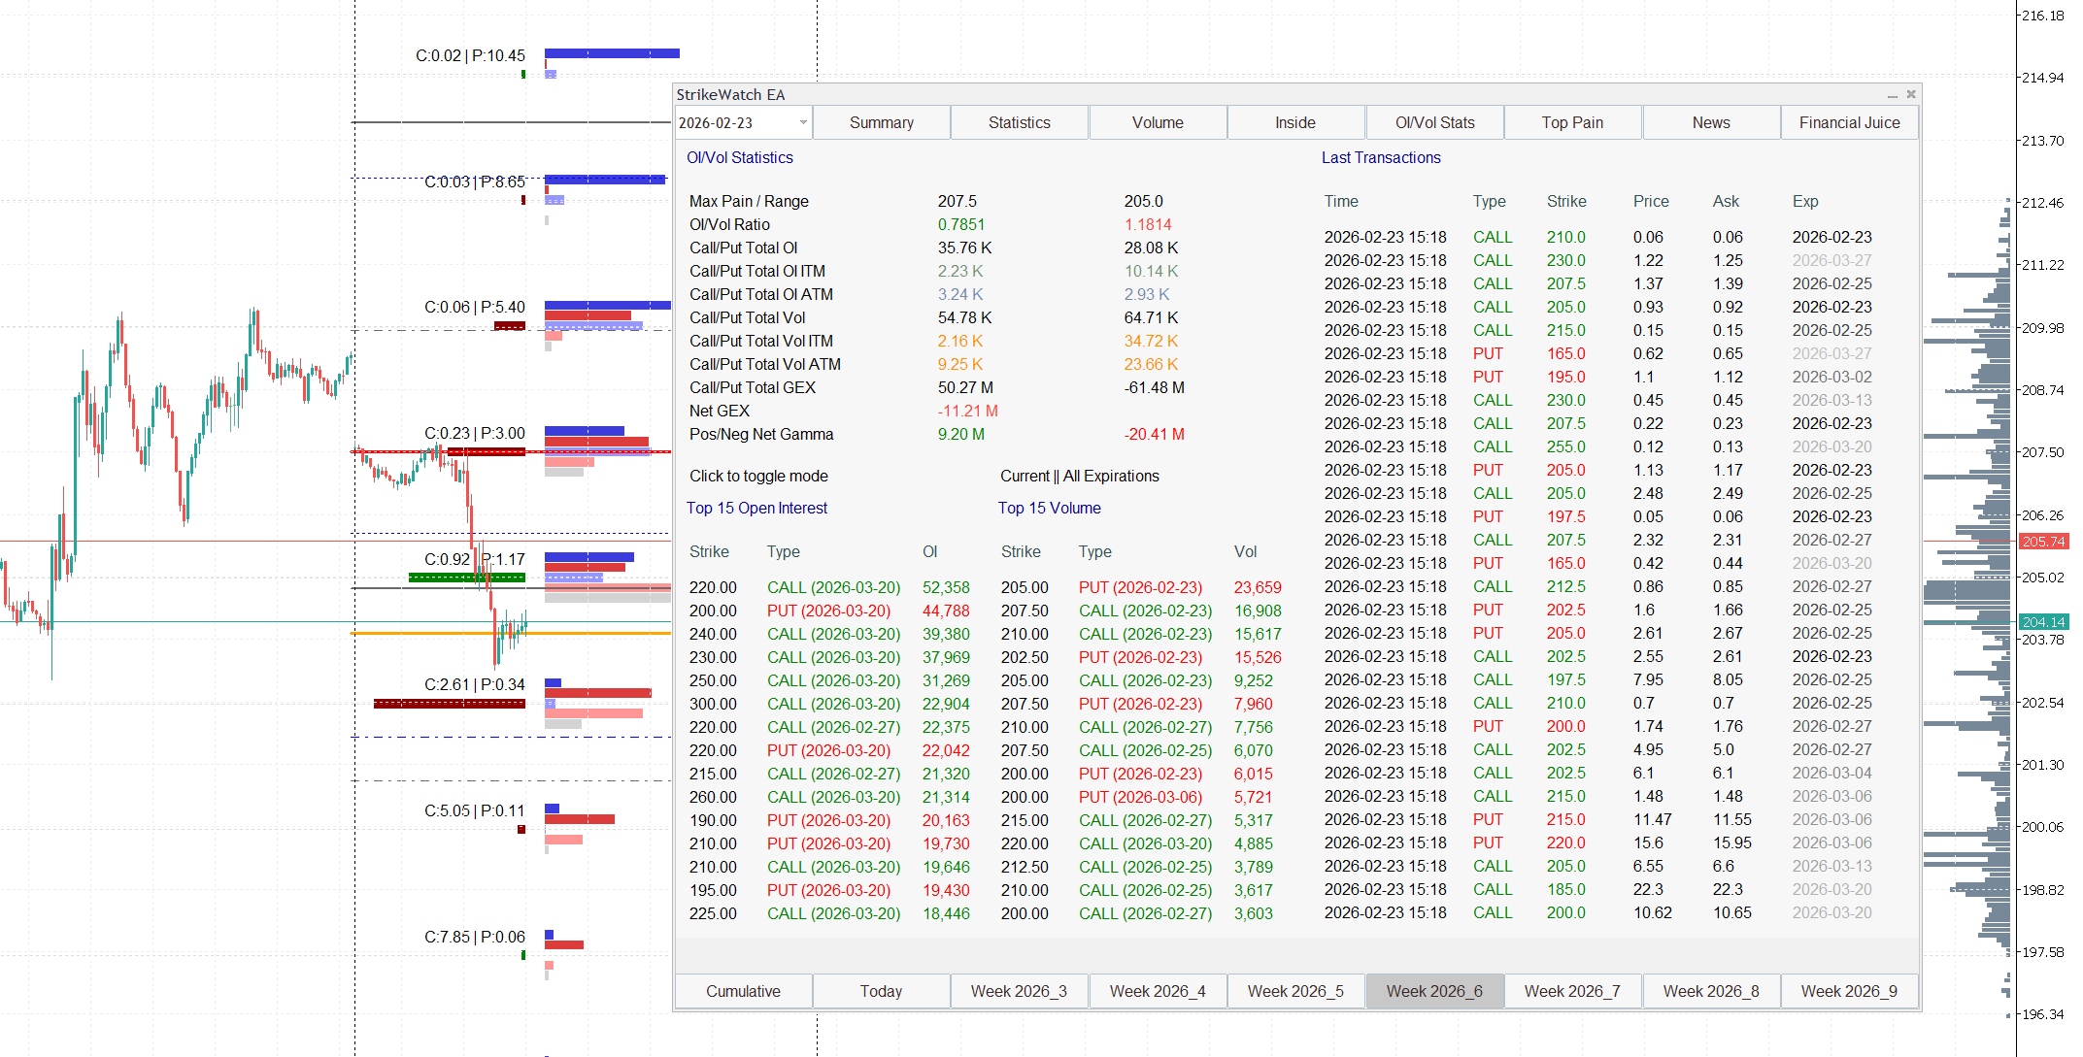Viewport: 2083px width, 1057px height.
Task: Show the Top 15 Open Interest list
Action: (x=756, y=508)
